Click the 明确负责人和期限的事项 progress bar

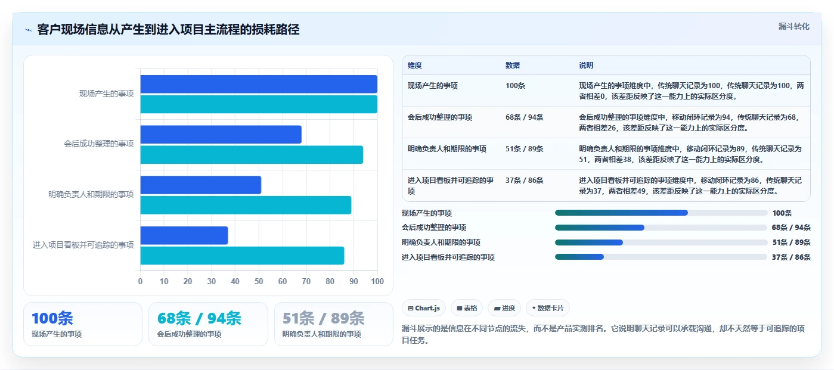coord(661,242)
